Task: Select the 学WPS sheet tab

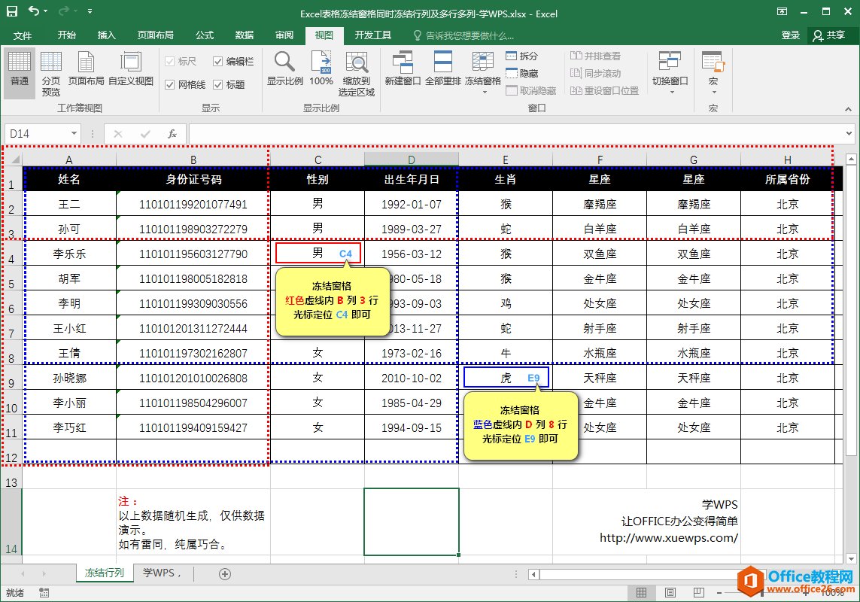Action: 162,573
